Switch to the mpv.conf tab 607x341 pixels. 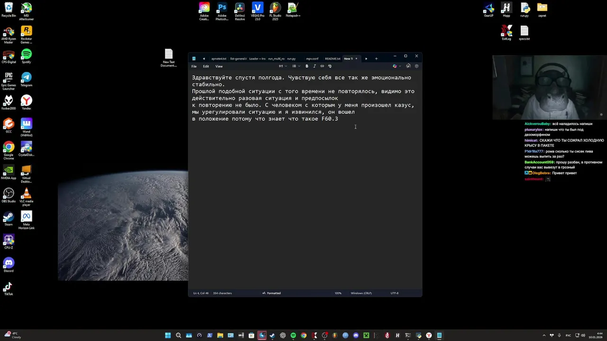click(312, 59)
